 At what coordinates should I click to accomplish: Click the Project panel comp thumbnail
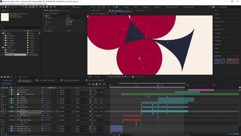pyautogui.click(x=5, y=17)
